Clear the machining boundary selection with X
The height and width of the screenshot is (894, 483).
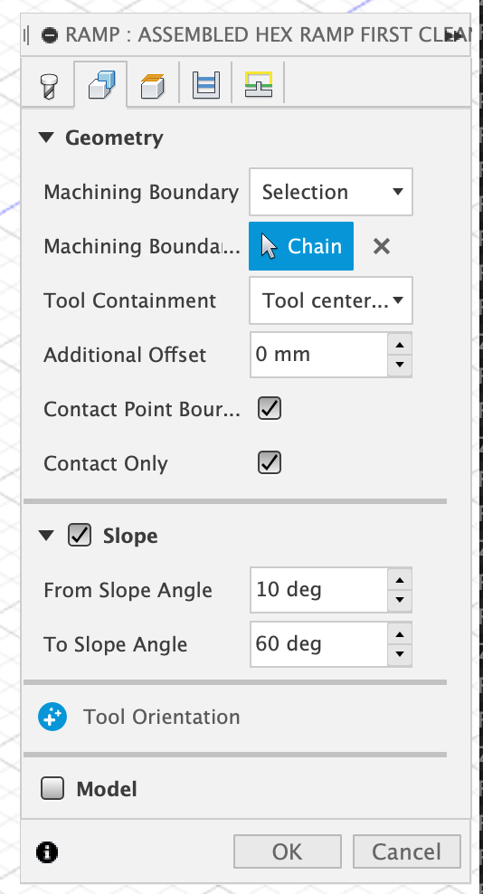point(382,246)
